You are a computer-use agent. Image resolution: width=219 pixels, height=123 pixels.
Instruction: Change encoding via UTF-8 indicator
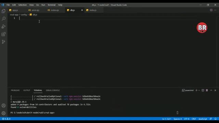(x=186, y=119)
